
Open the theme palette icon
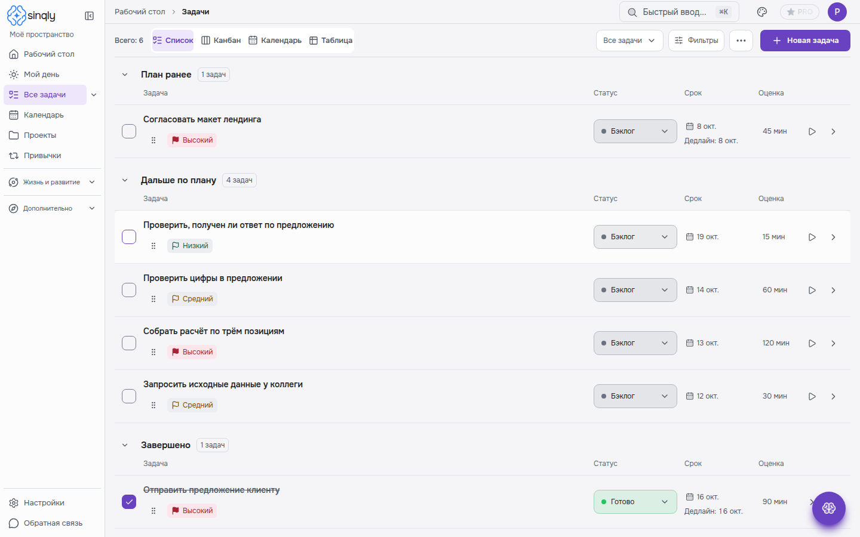point(762,12)
